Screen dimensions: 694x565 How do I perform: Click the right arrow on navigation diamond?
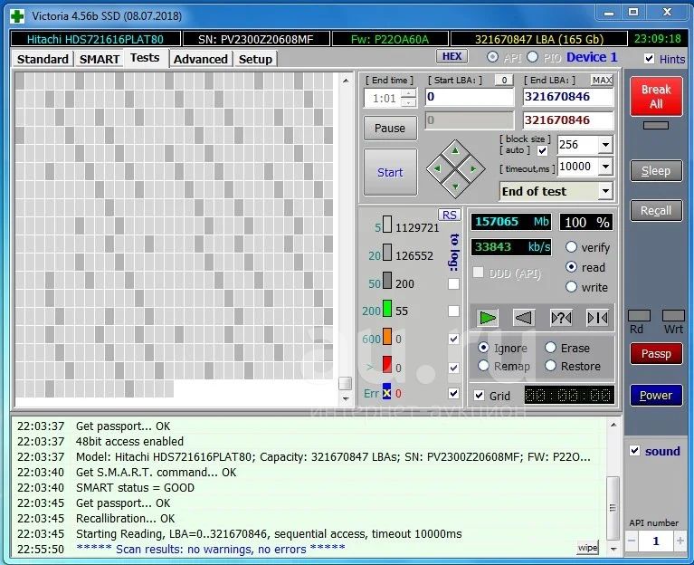[472, 168]
